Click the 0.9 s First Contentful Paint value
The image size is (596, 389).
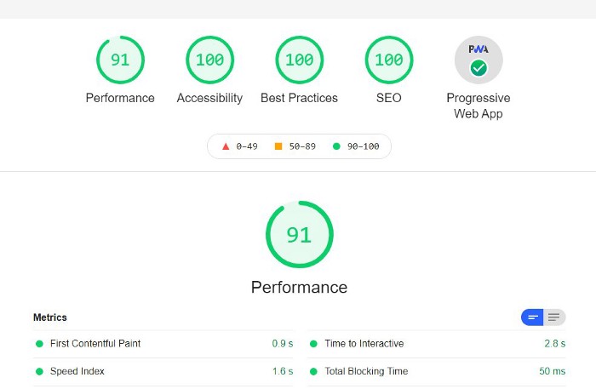pyautogui.click(x=283, y=344)
